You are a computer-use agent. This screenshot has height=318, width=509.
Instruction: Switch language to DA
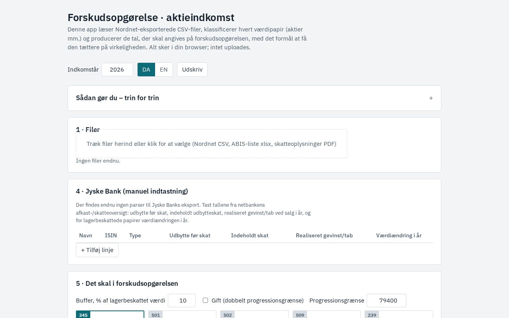[146, 70]
